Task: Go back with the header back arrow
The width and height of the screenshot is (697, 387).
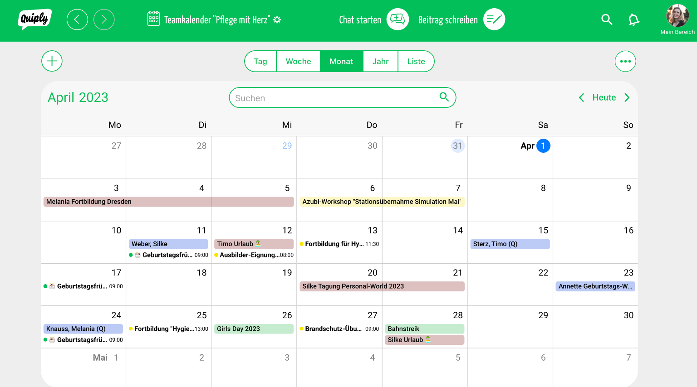Action: coord(77,20)
